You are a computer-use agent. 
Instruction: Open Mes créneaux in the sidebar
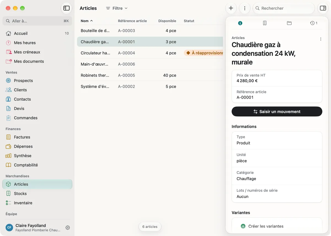point(37,52)
